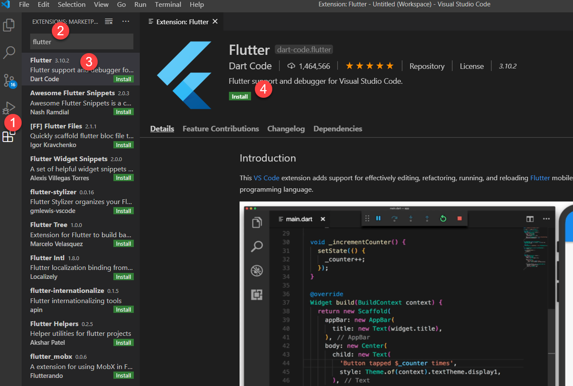Screen dimensions: 573x386
Task: Open the Repository link
Action: click(427, 66)
